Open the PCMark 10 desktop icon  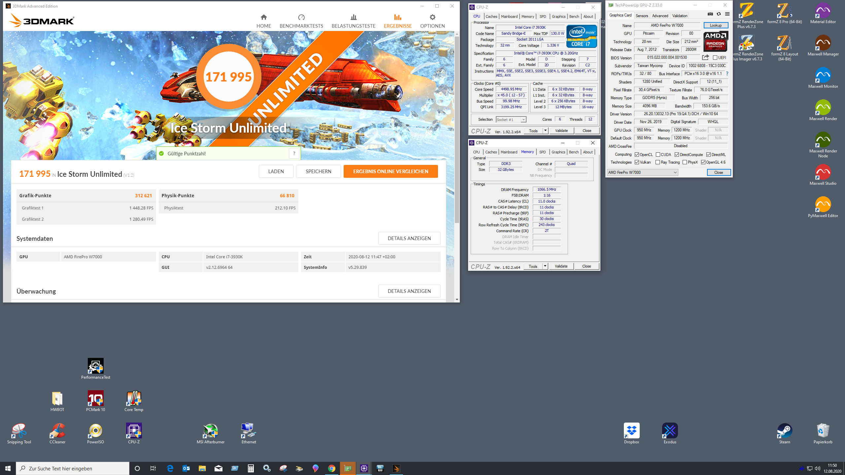pos(96,401)
